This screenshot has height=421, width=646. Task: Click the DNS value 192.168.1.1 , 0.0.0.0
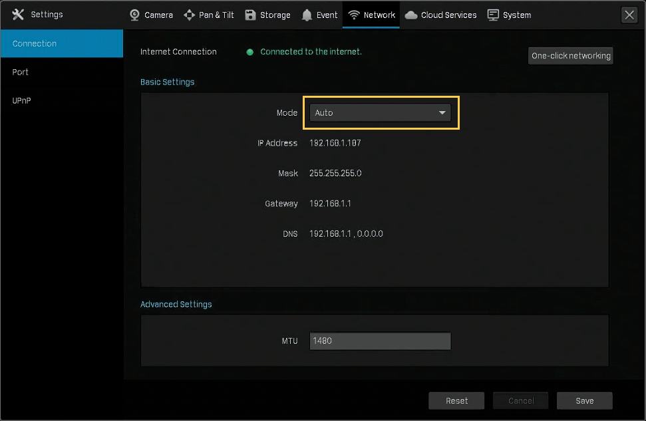(x=346, y=233)
